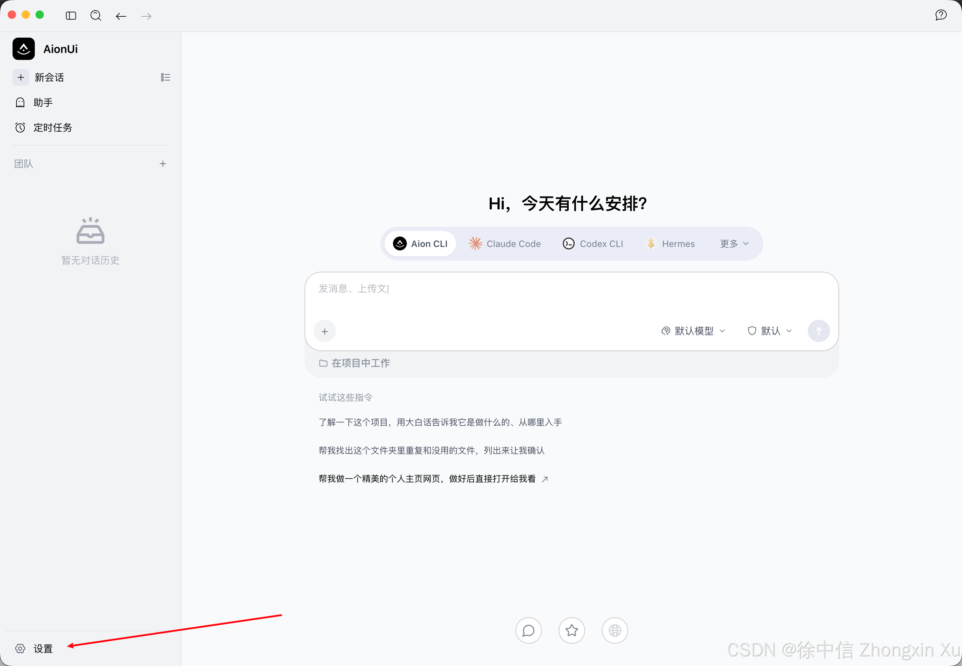Add a new team with the plus icon
The height and width of the screenshot is (666, 962).
point(163,164)
